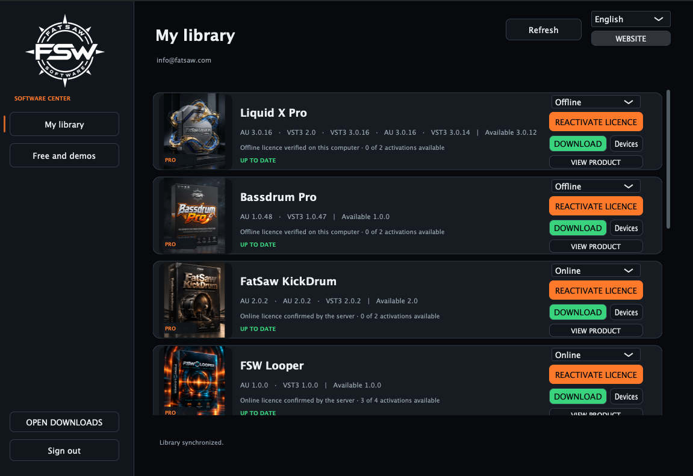Go to Free and demos section
Screen dimensions: 693x476
click(x=64, y=155)
